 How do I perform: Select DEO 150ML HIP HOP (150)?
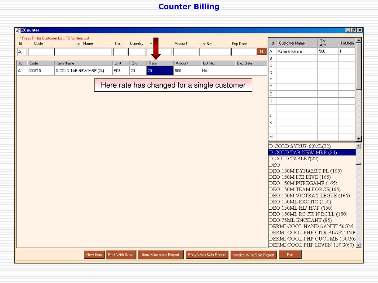312,208
